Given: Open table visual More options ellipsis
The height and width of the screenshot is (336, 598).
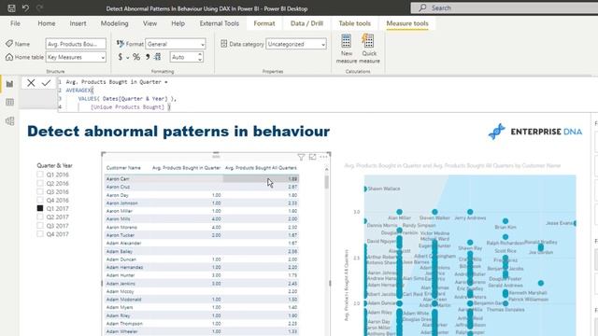Looking at the screenshot, I should pos(324,157).
